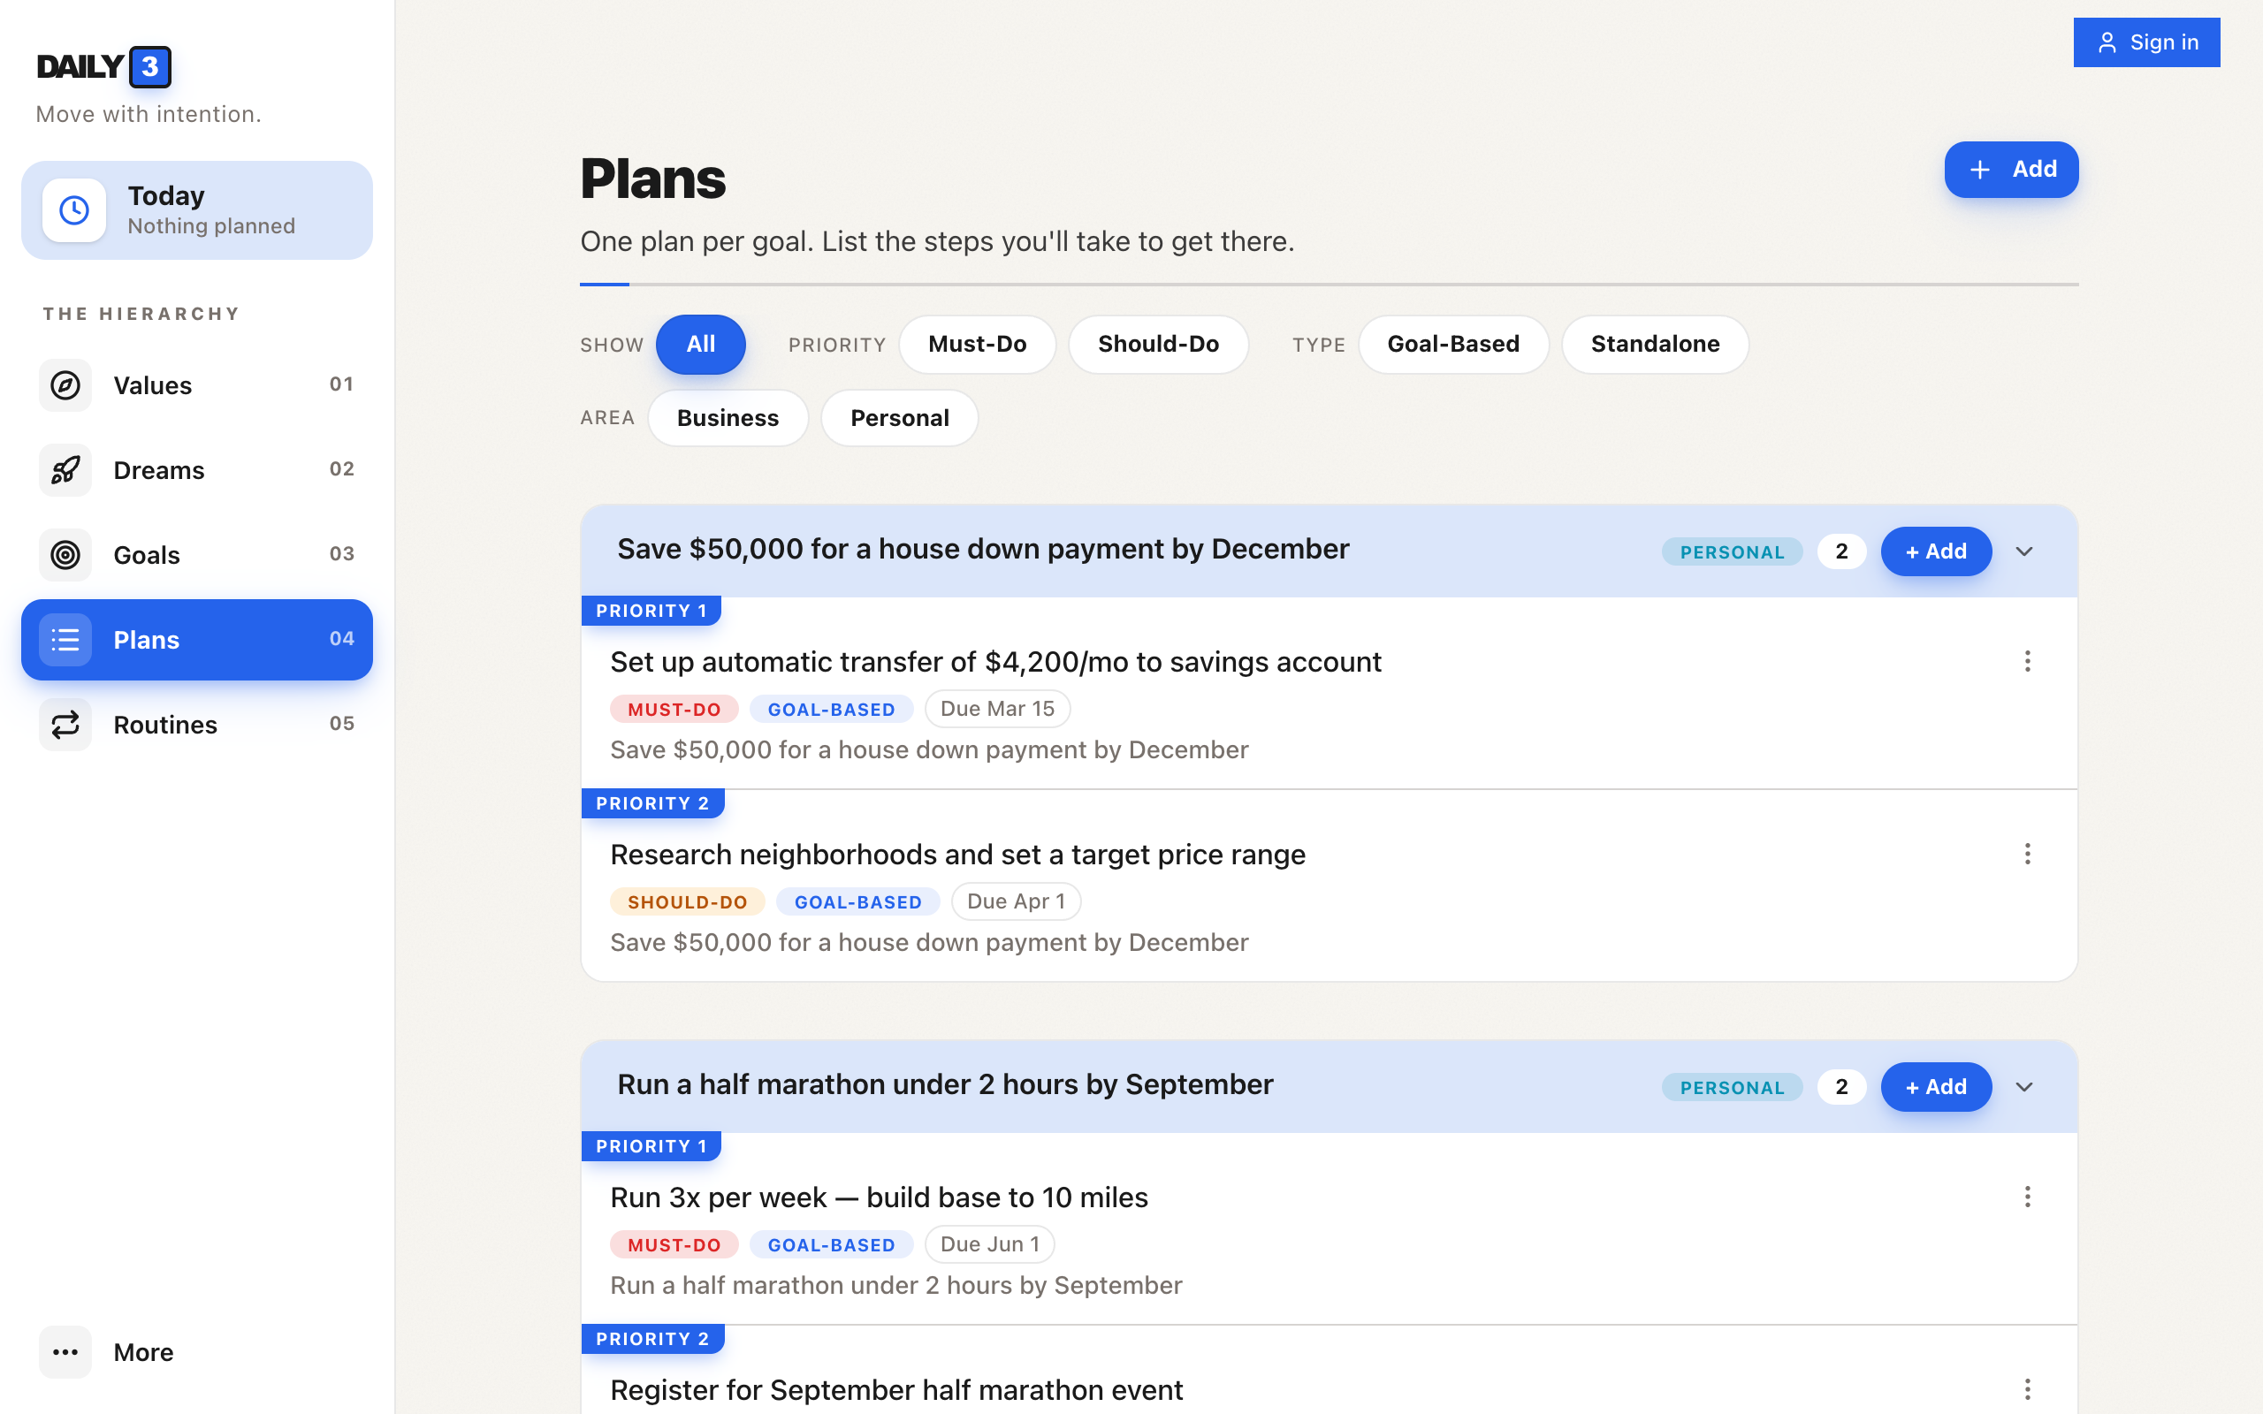Click the Set up automatic transfer plan title
The image size is (2263, 1414).
click(996, 662)
